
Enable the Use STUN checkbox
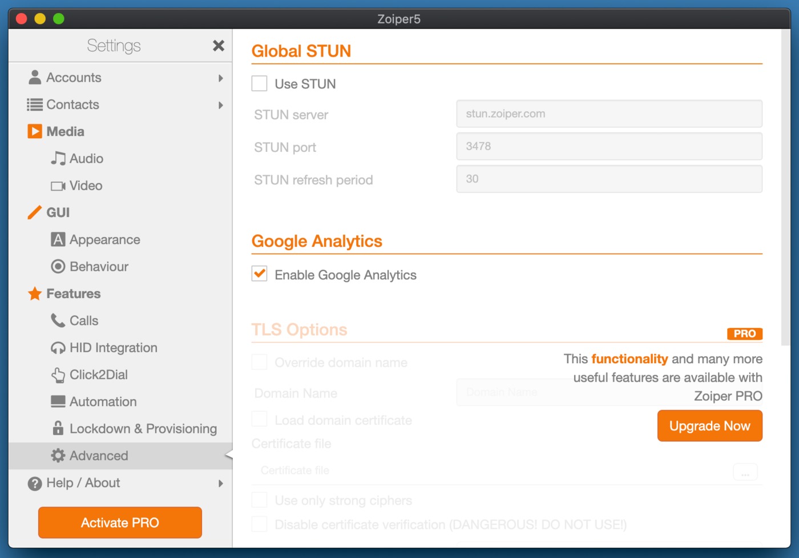[260, 83]
